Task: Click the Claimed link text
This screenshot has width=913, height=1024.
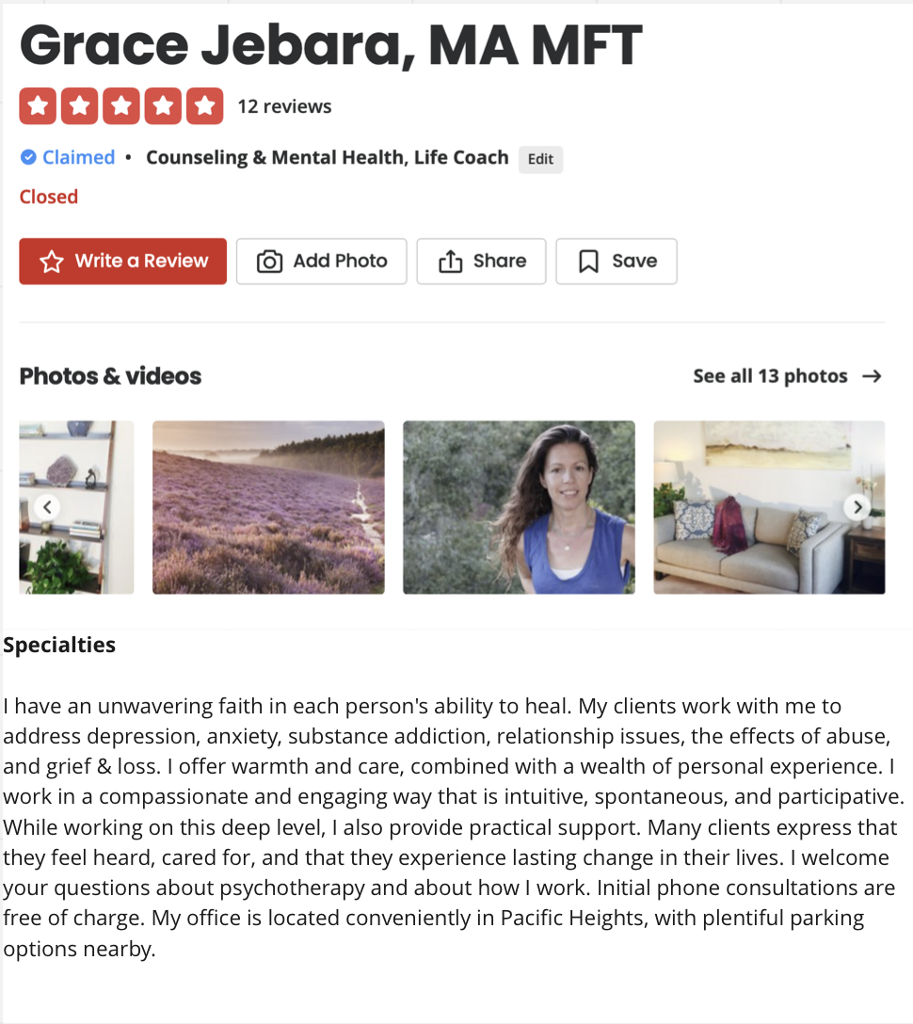Action: [x=78, y=157]
